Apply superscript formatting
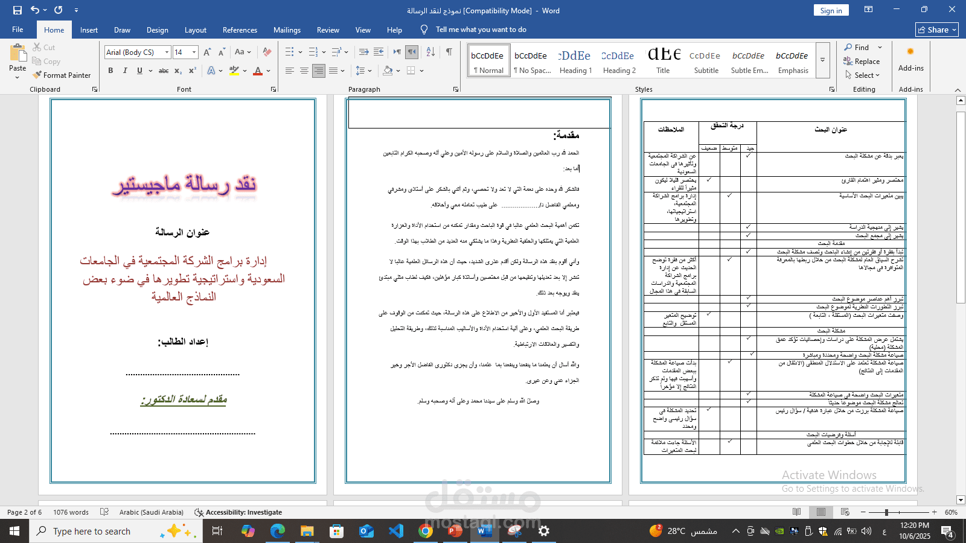This screenshot has height=543, width=966. (x=193, y=71)
